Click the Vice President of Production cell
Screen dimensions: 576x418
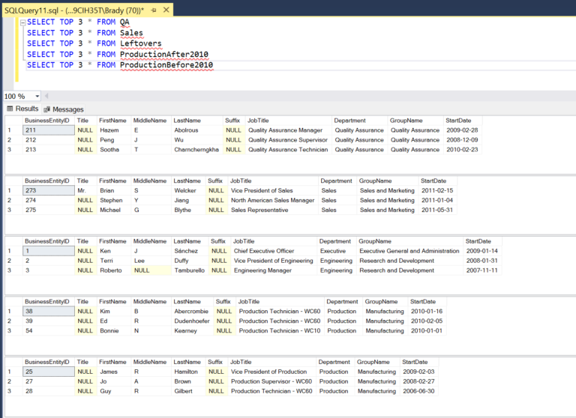269,372
